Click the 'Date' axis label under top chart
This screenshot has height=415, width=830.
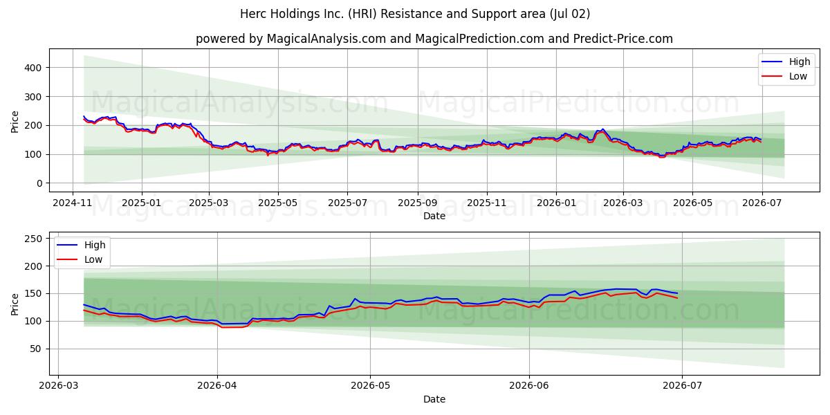[434, 216]
